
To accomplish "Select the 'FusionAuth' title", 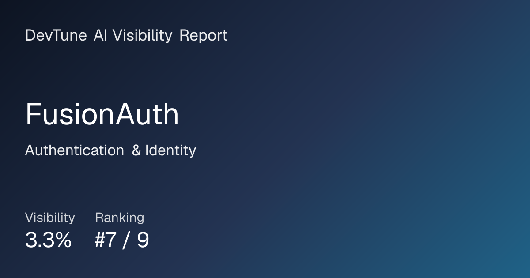I will coord(102,114).
